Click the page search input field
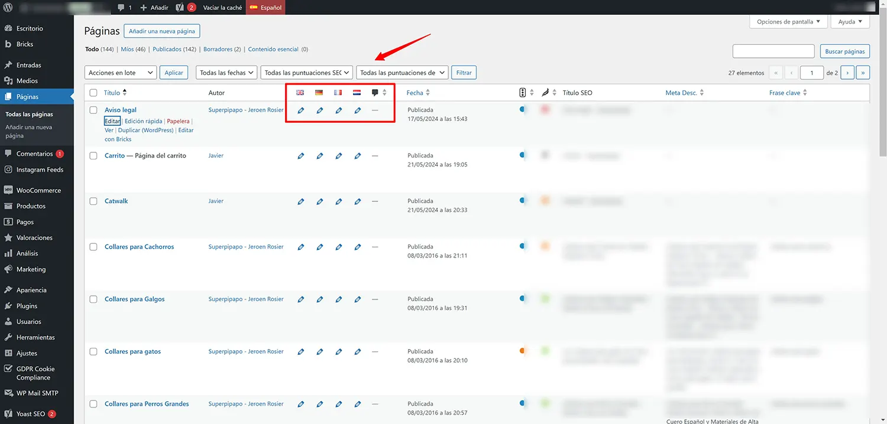Screen dimensions: 887x424 click(x=773, y=51)
